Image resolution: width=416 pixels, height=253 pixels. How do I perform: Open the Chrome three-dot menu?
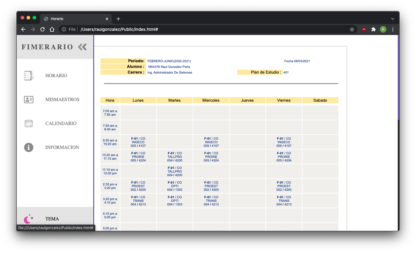point(393,29)
